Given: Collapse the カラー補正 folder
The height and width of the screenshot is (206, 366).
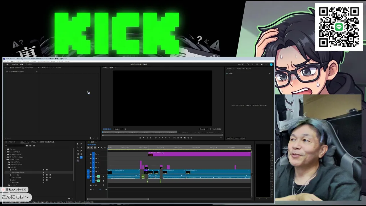Looking at the screenshot, I should pyautogui.click(x=7, y=167).
